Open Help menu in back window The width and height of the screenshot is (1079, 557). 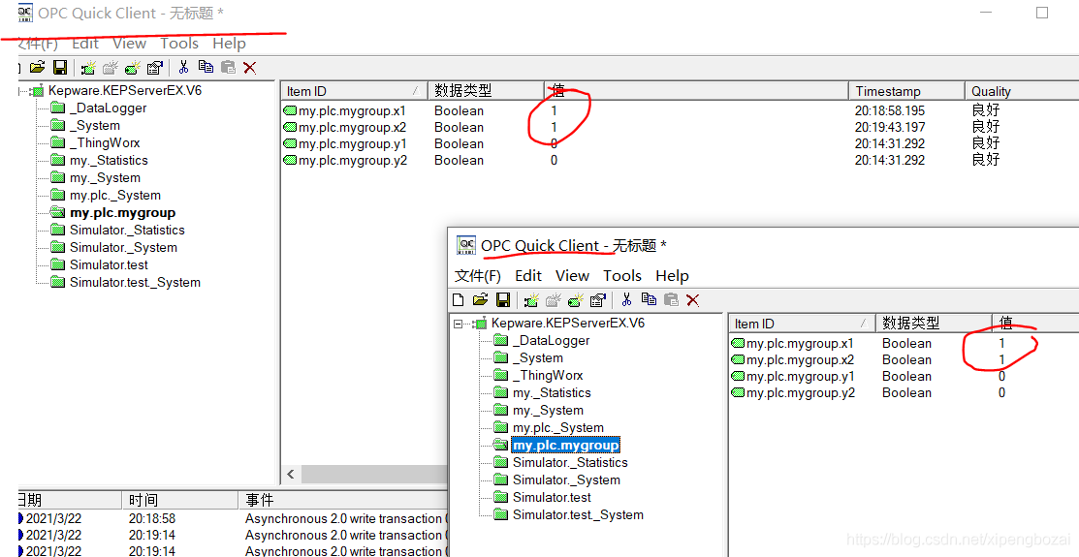click(229, 44)
